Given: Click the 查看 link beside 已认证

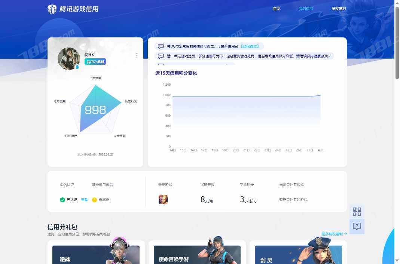Looking at the screenshot, I should (x=84, y=200).
